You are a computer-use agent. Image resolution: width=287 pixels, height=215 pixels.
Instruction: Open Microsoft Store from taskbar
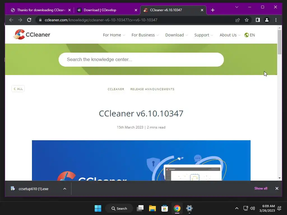(x=165, y=208)
